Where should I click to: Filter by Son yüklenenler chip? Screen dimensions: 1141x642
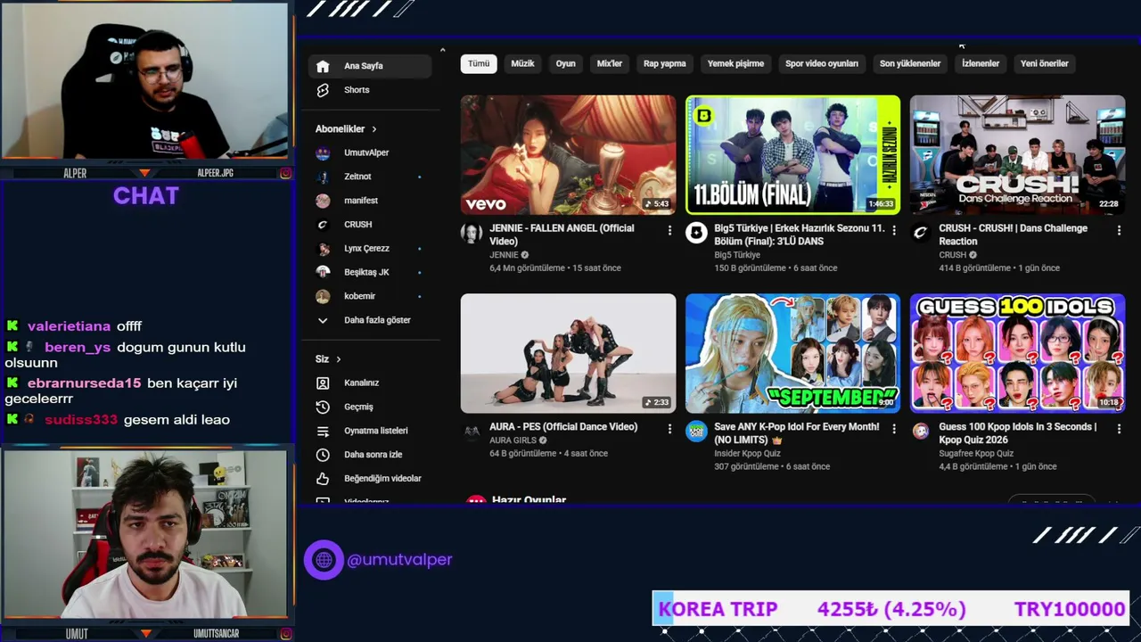pos(910,63)
